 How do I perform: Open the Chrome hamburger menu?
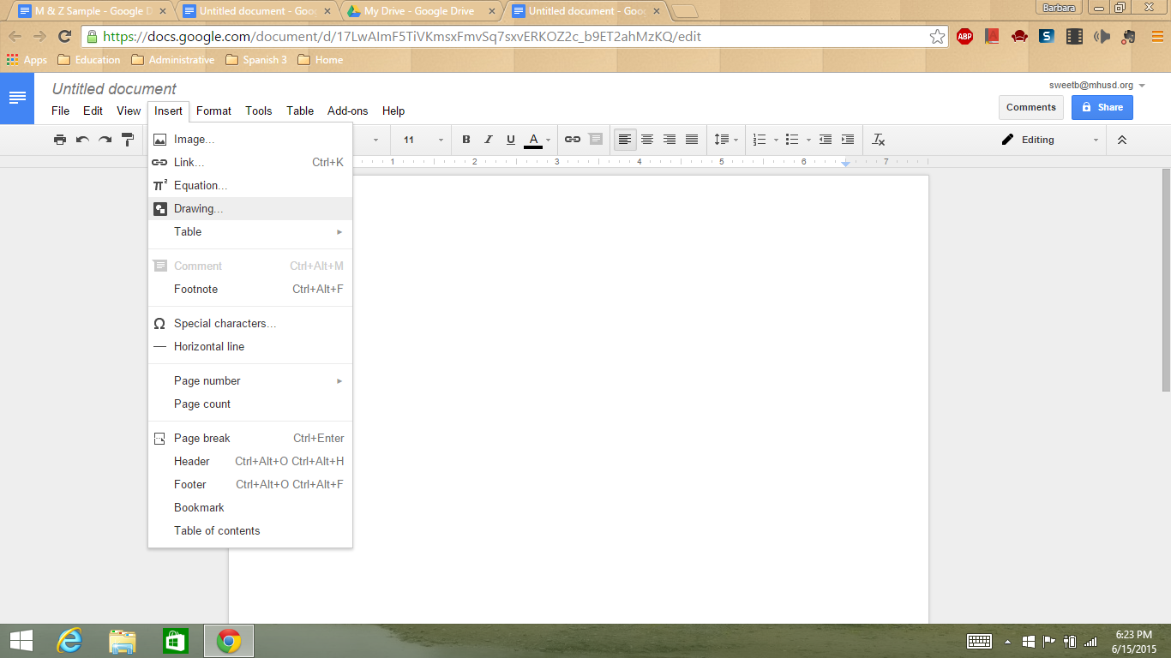1156,36
